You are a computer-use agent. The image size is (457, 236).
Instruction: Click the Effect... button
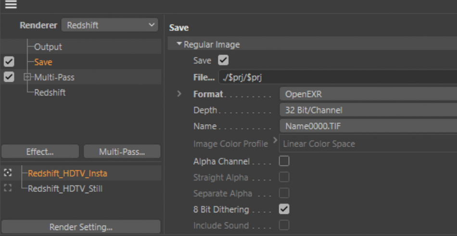(x=40, y=151)
